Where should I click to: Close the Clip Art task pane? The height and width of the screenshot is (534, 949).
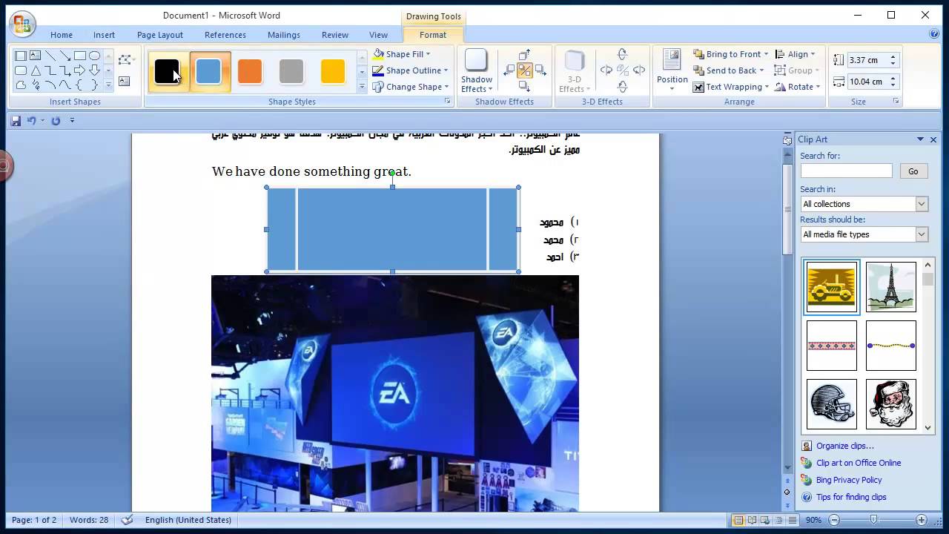click(x=933, y=139)
